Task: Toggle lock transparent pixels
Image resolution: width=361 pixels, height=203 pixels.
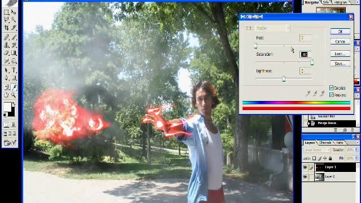Action: tap(314, 158)
